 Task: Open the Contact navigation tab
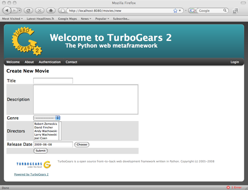72,62
